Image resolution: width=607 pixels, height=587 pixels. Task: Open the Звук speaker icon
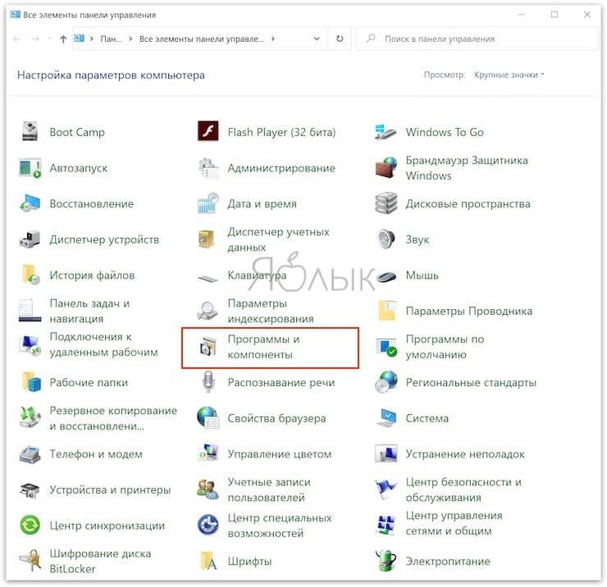click(386, 239)
